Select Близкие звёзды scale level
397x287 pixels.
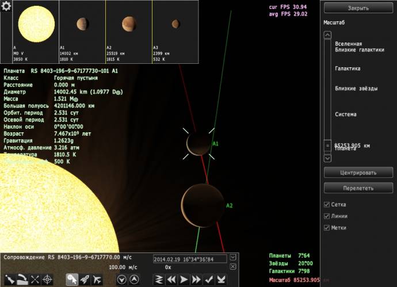[x=356, y=89]
